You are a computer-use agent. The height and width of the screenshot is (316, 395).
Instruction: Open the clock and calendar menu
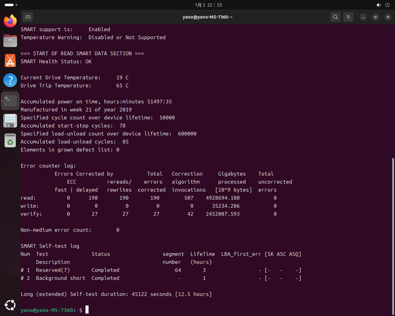pos(208,5)
